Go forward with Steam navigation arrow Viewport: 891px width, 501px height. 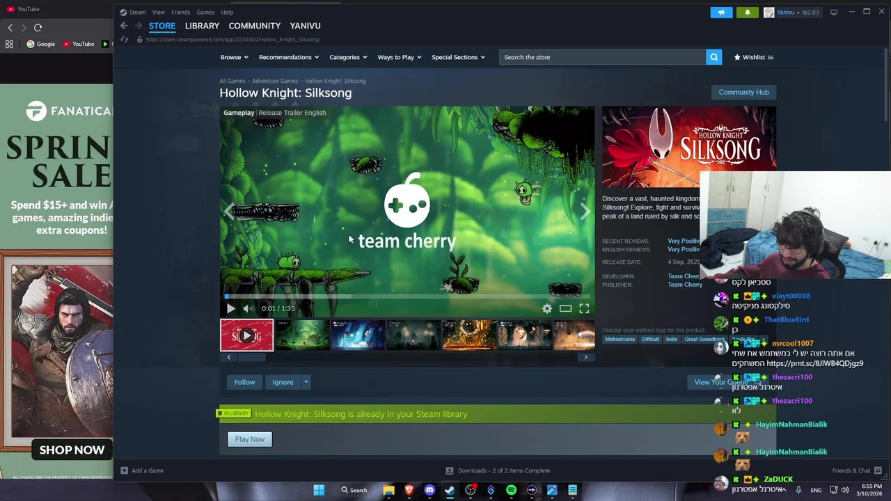click(x=139, y=26)
